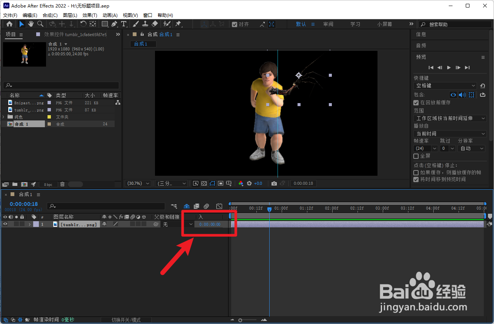
Task: Click the timeline zoom slider handle
Action: [x=240, y=320]
